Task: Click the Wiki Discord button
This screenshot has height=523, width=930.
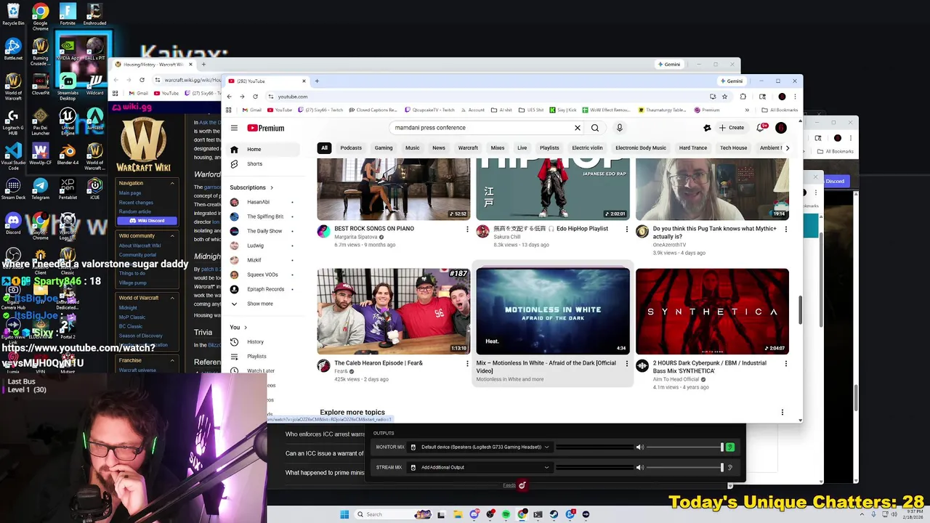Action: coord(147,221)
